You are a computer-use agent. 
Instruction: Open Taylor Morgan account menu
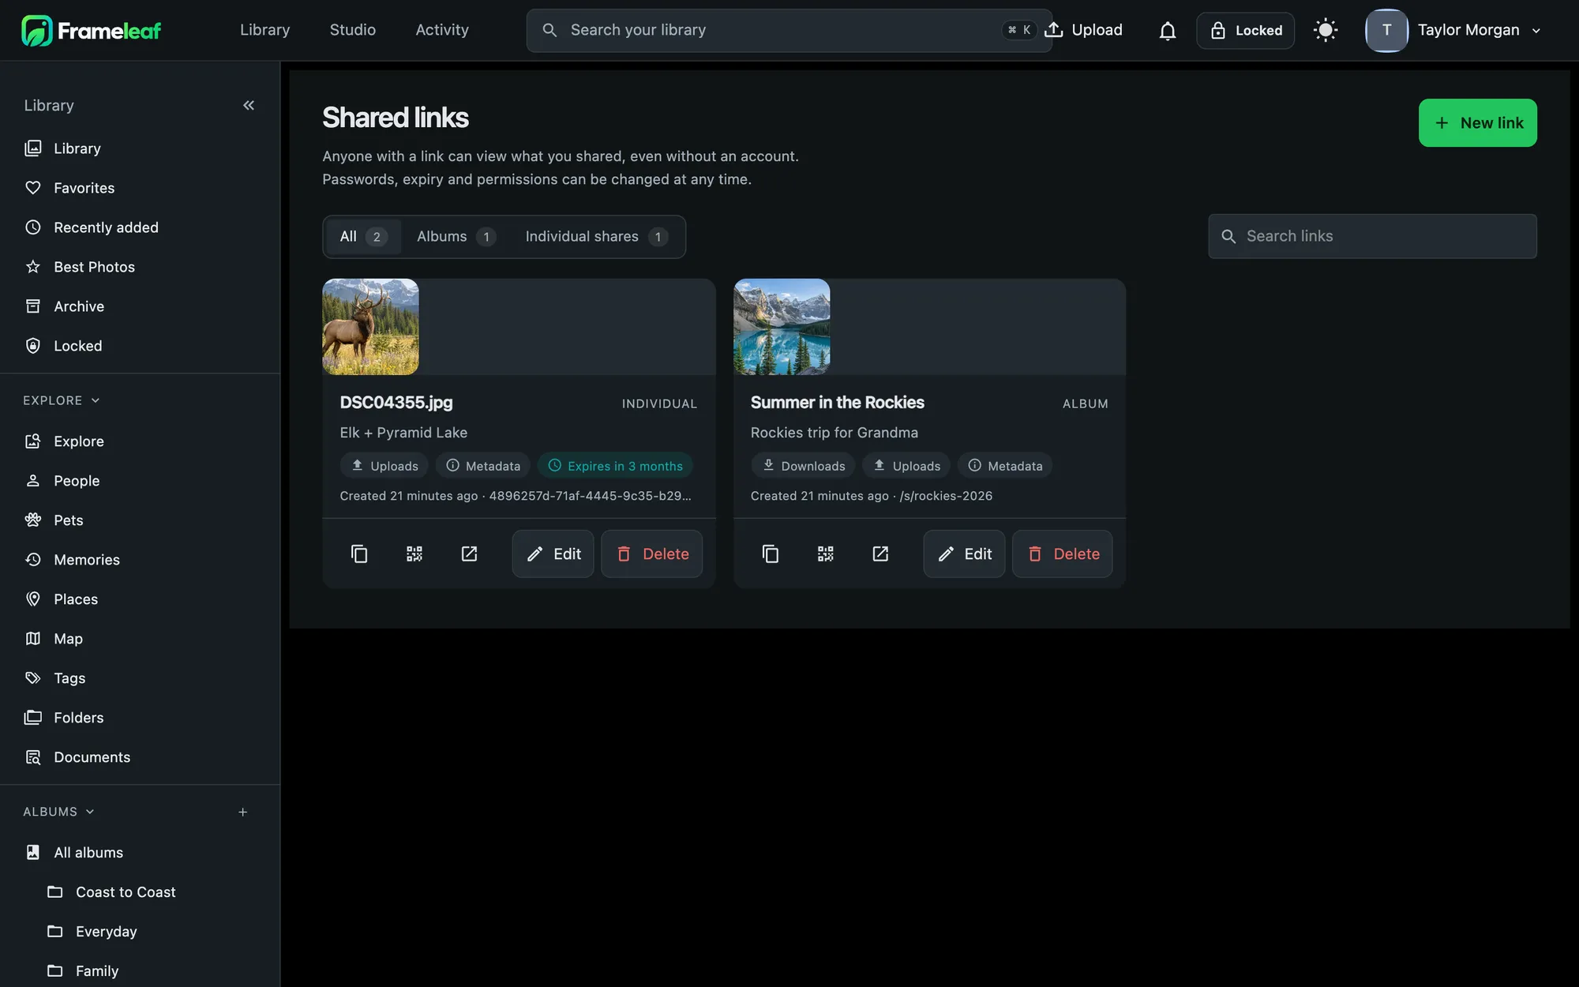1454,31
